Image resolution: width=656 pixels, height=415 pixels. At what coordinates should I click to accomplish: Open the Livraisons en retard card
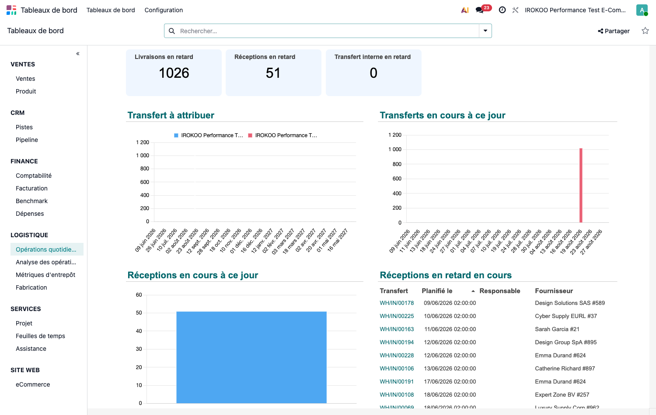[174, 73]
